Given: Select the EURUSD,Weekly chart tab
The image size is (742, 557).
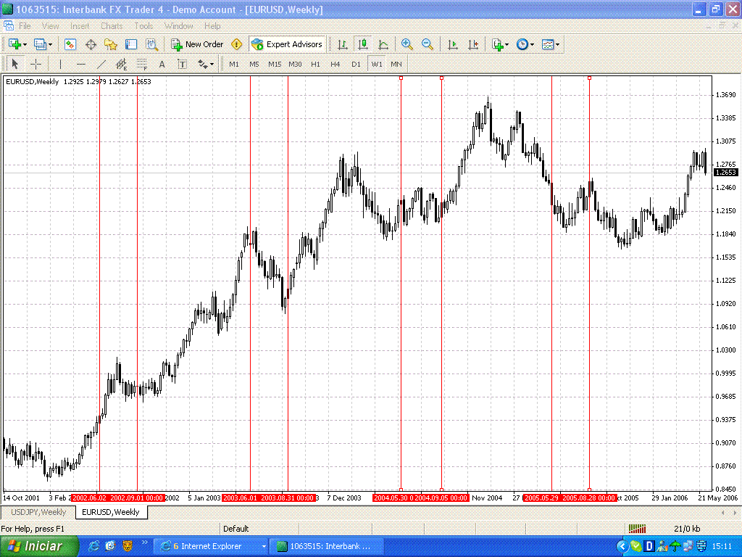Looking at the screenshot, I should pyautogui.click(x=111, y=512).
